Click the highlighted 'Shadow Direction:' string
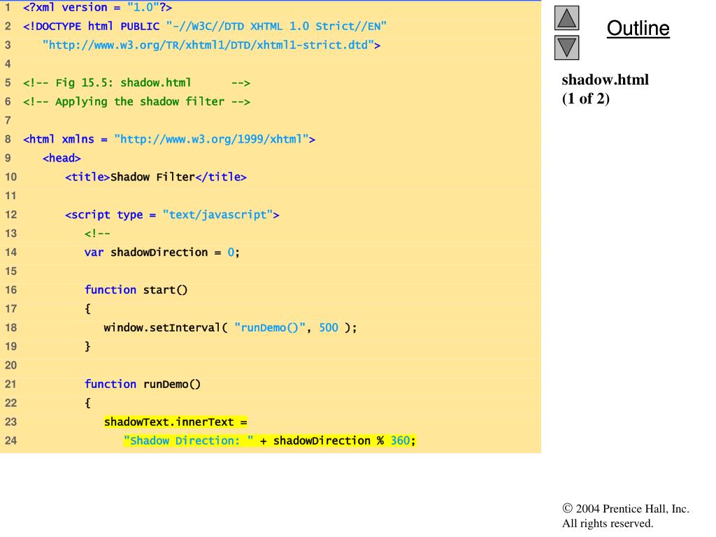The width and height of the screenshot is (716, 537). point(189,441)
